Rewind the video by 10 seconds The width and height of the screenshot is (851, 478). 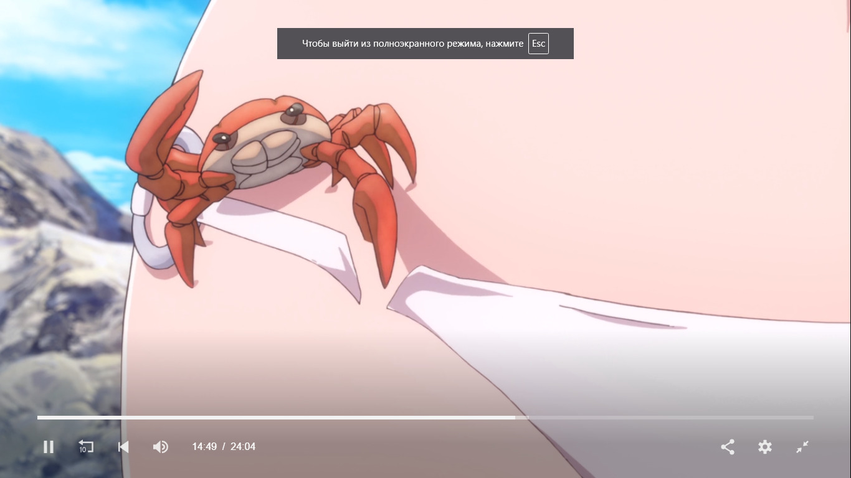(85, 447)
